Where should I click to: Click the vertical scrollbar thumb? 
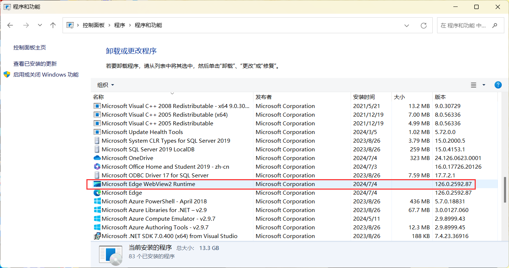[x=505, y=189]
